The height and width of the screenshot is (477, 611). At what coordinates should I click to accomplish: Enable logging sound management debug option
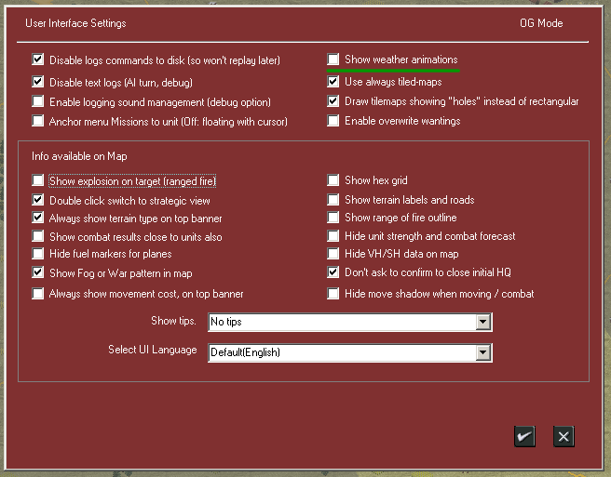tap(38, 101)
